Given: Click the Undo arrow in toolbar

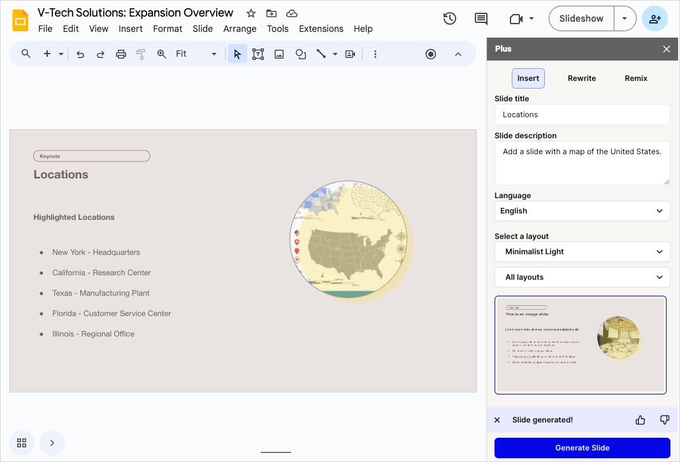Looking at the screenshot, I should coord(80,54).
